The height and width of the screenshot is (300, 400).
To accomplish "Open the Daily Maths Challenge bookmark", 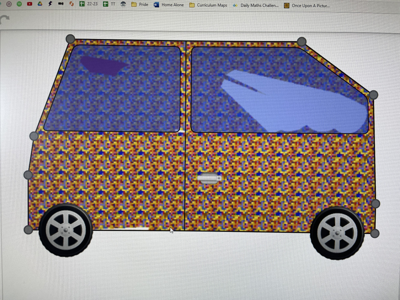I will 256,5.
